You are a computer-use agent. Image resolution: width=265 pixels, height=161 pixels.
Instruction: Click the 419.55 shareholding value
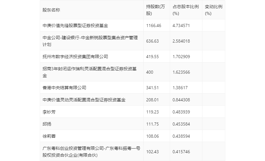point(152,57)
